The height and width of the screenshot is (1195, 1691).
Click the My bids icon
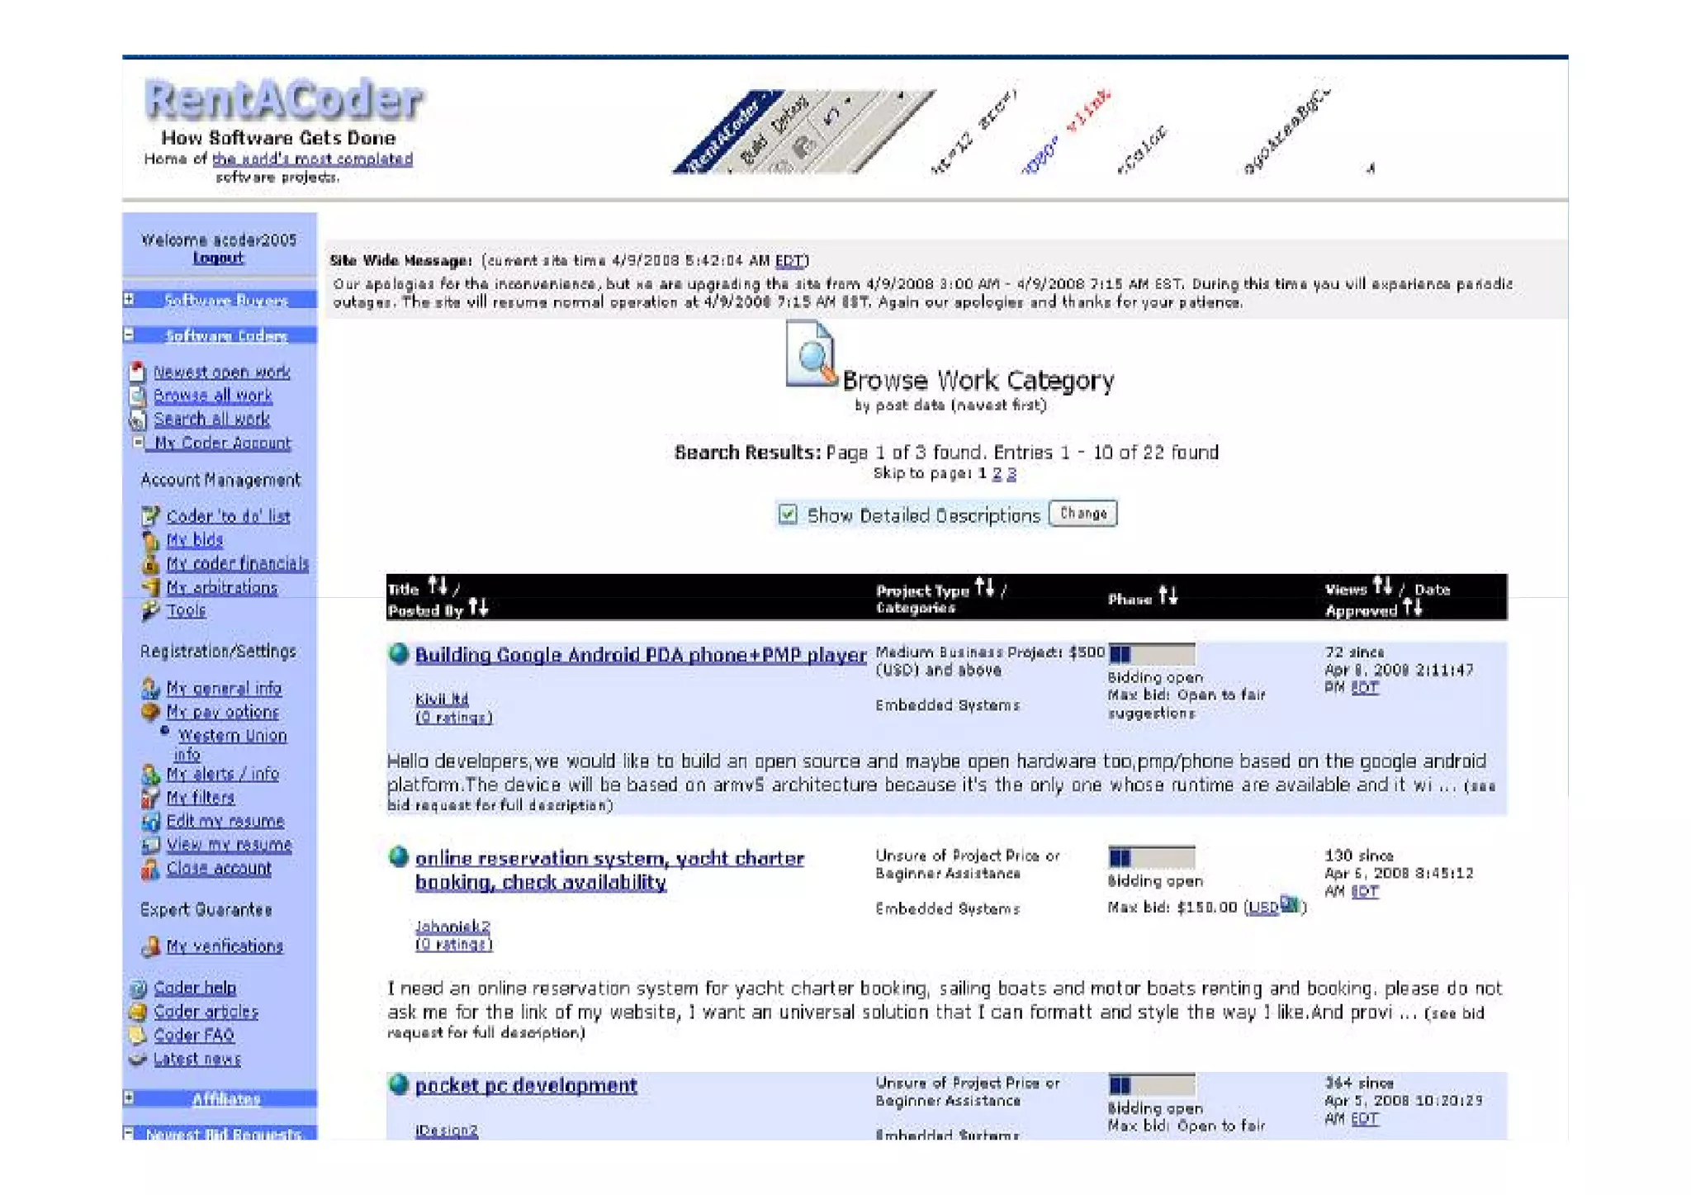click(x=150, y=540)
